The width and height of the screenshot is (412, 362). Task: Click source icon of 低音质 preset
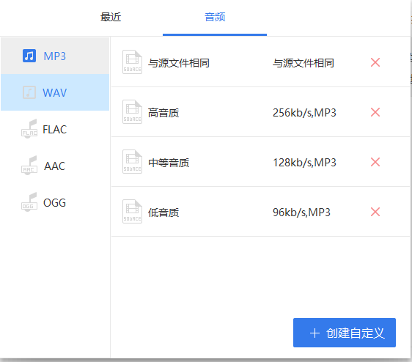pos(132,212)
